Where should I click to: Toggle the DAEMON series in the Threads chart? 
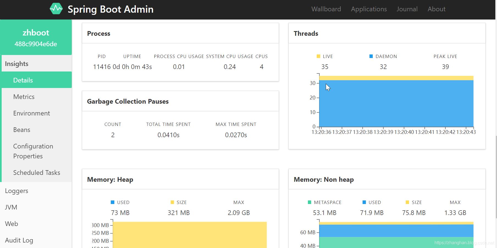click(x=383, y=56)
